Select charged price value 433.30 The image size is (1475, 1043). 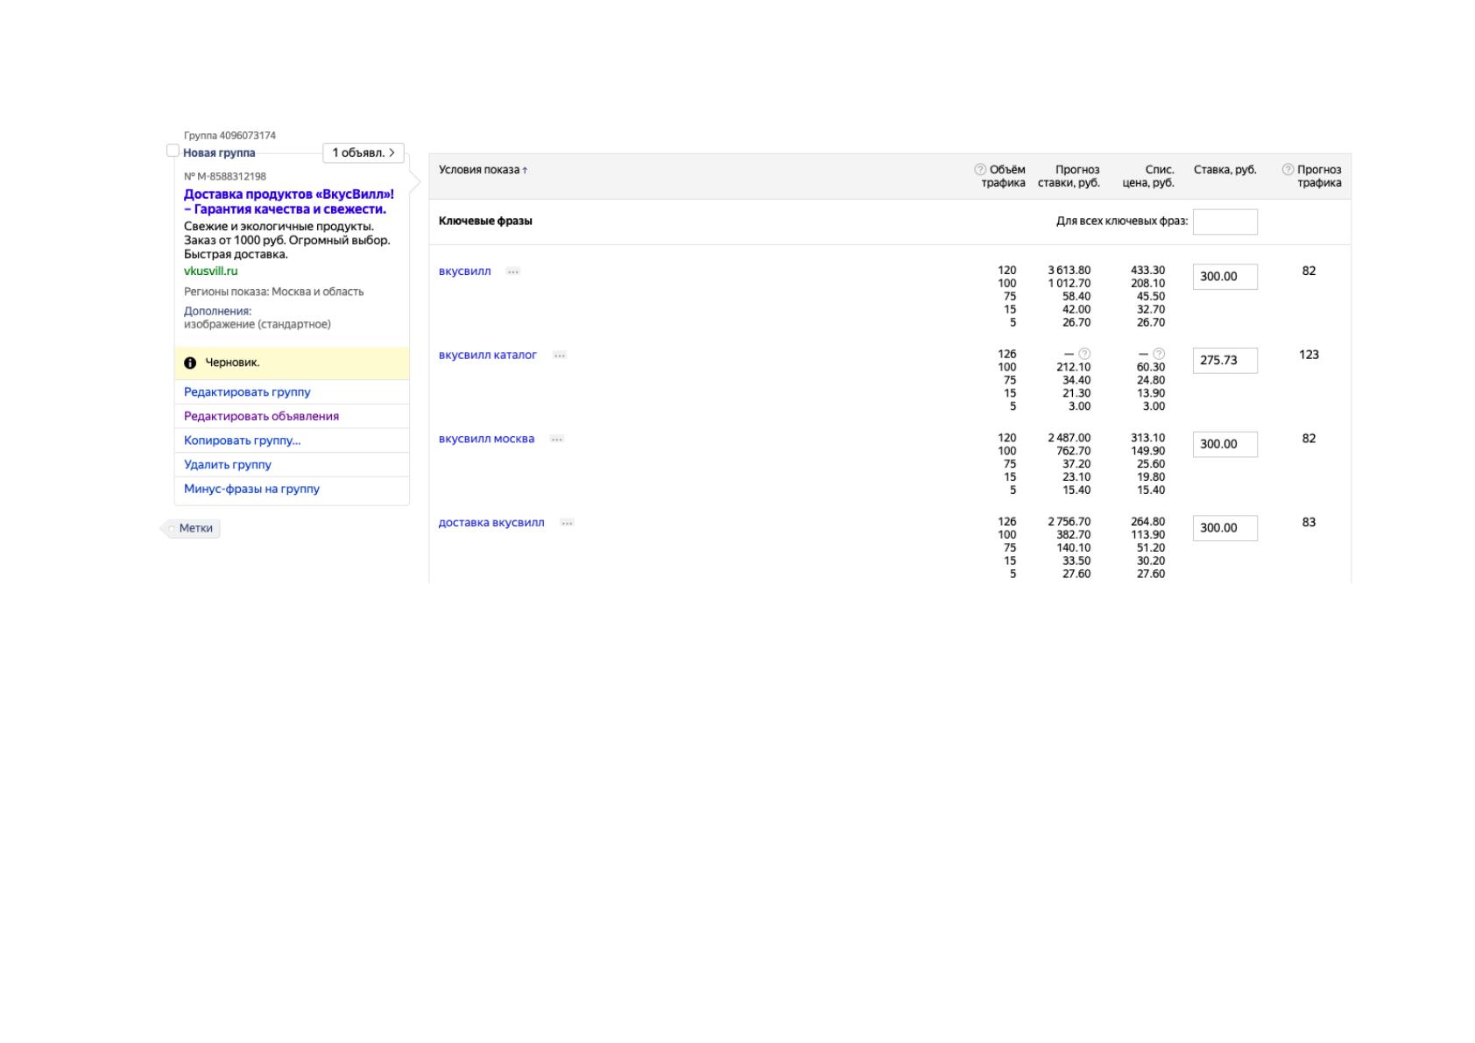(x=1147, y=271)
